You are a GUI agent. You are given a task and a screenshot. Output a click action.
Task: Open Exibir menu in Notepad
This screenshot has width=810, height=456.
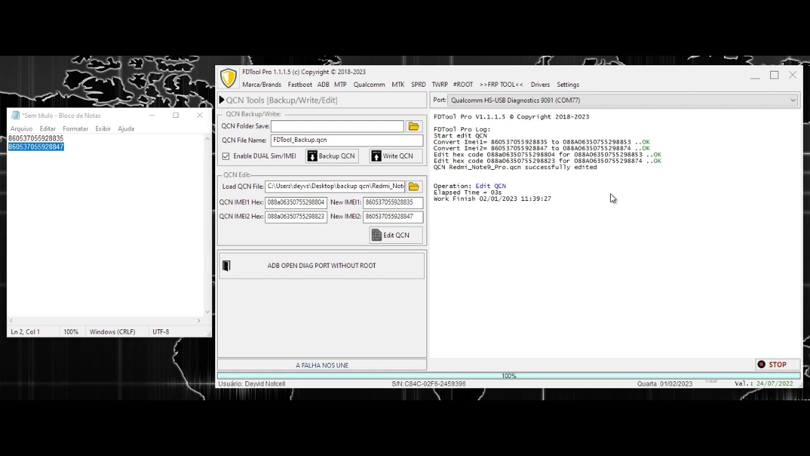click(x=103, y=129)
